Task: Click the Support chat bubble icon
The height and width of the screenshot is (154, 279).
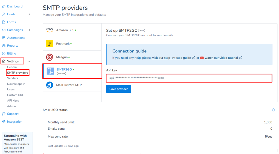Action: (4, 114)
